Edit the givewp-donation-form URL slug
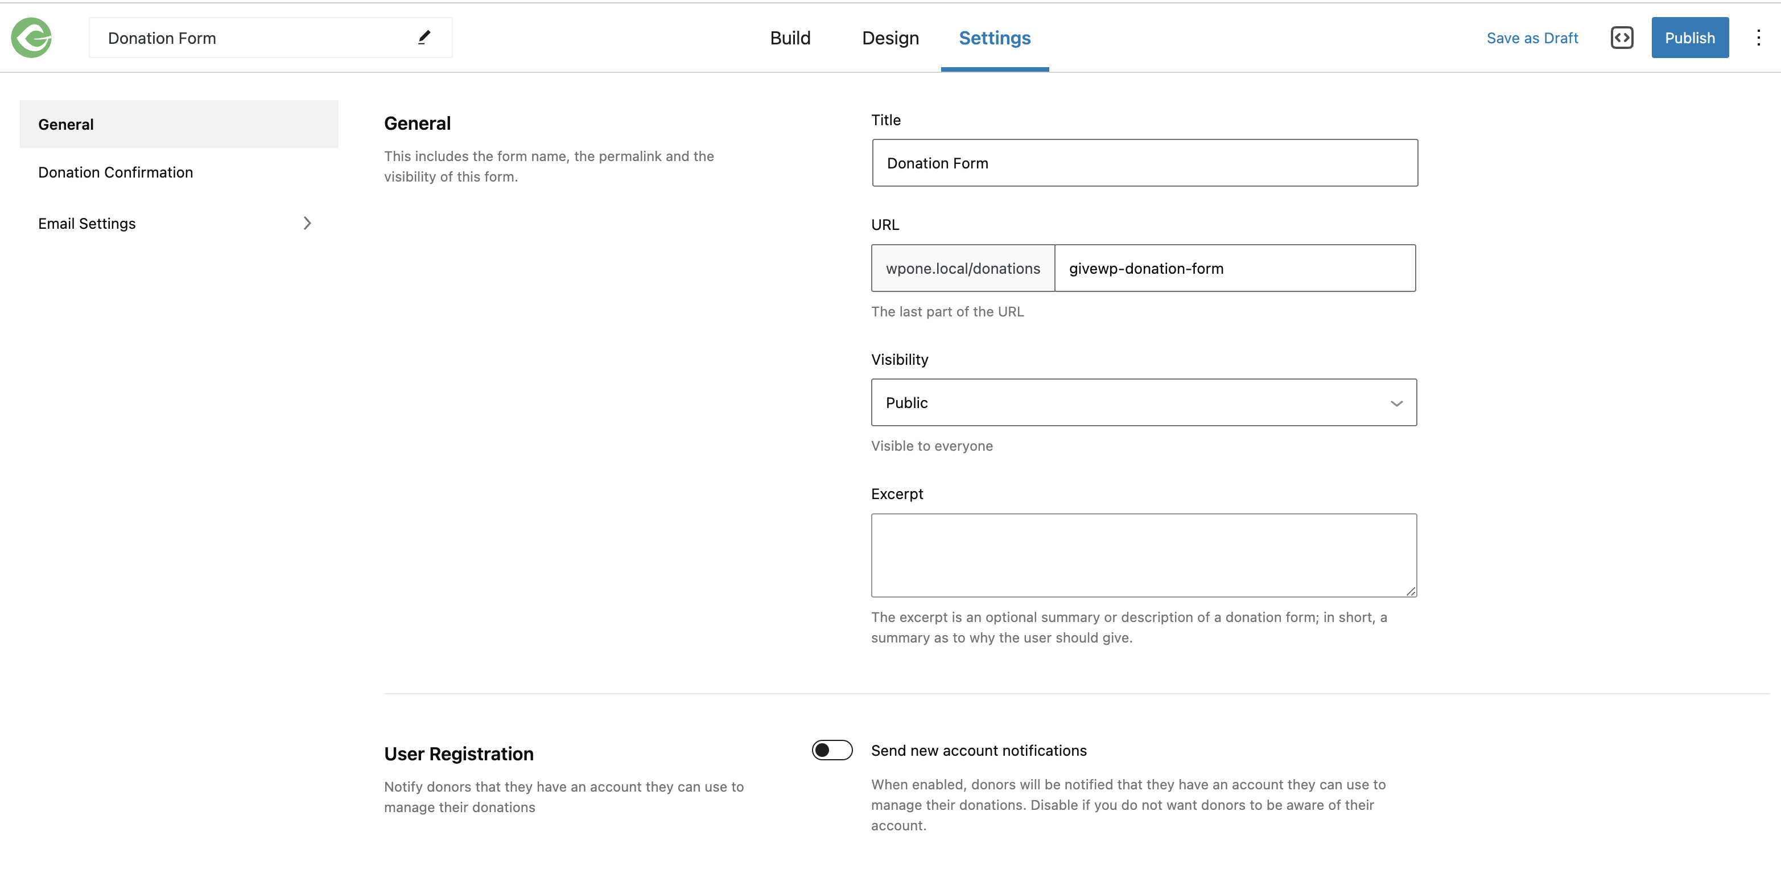This screenshot has height=873, width=1781. point(1235,269)
